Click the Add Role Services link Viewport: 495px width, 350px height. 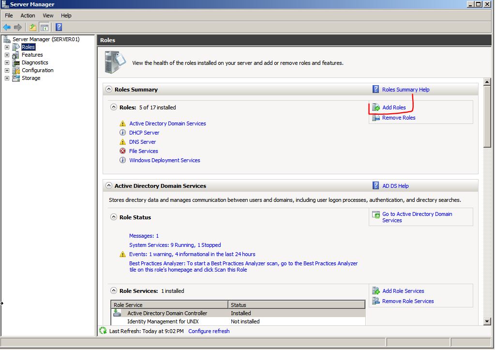(x=403, y=291)
